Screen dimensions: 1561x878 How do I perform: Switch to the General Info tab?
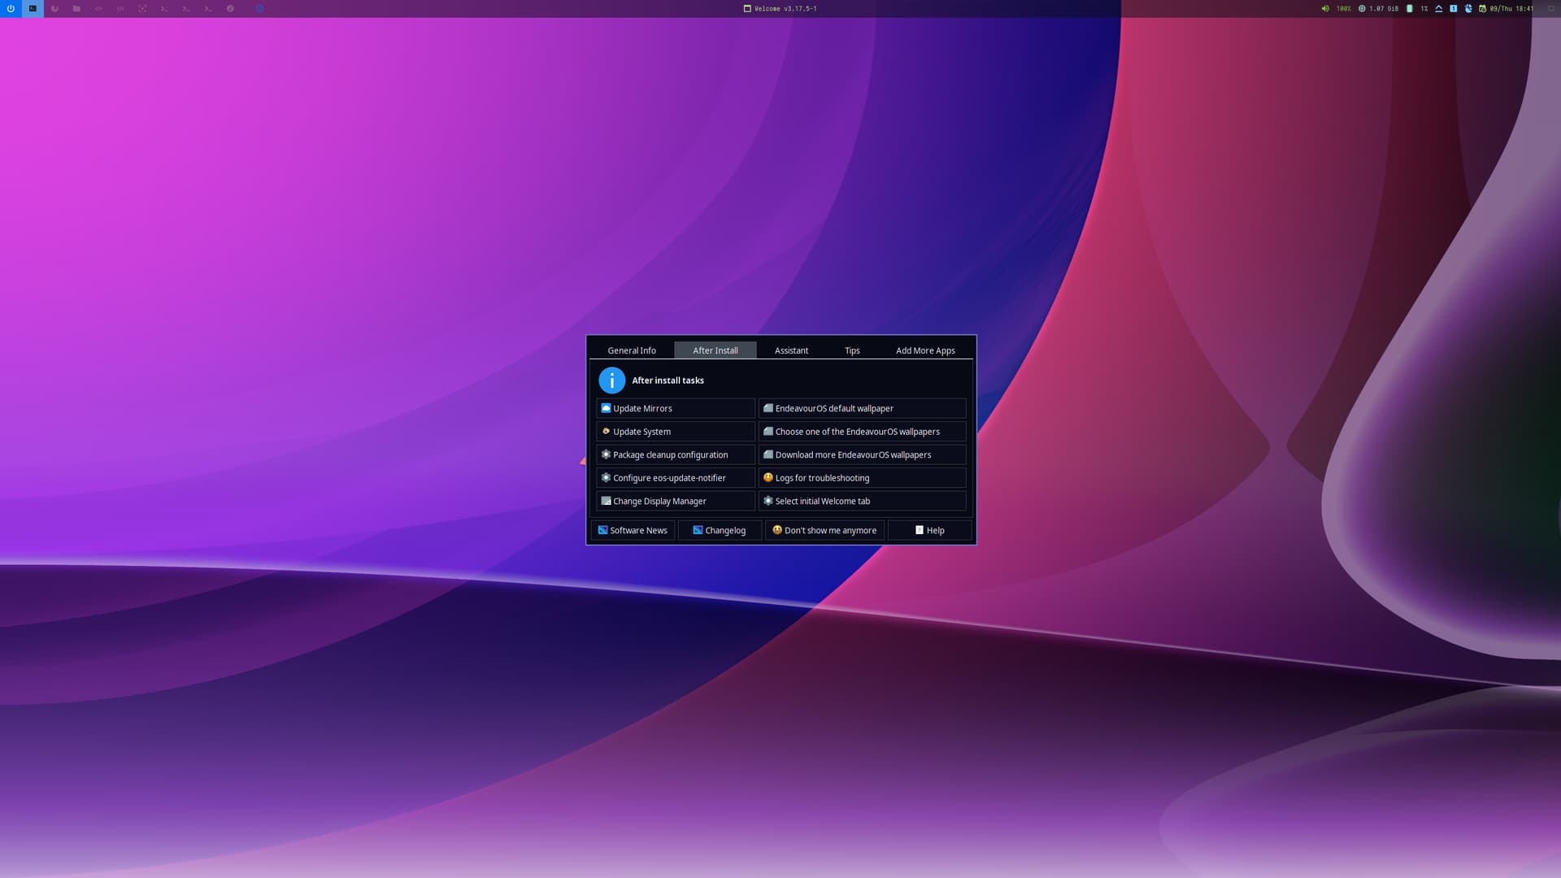click(x=632, y=350)
